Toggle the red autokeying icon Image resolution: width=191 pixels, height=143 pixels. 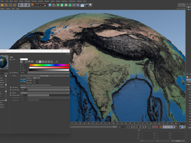point(156,127)
